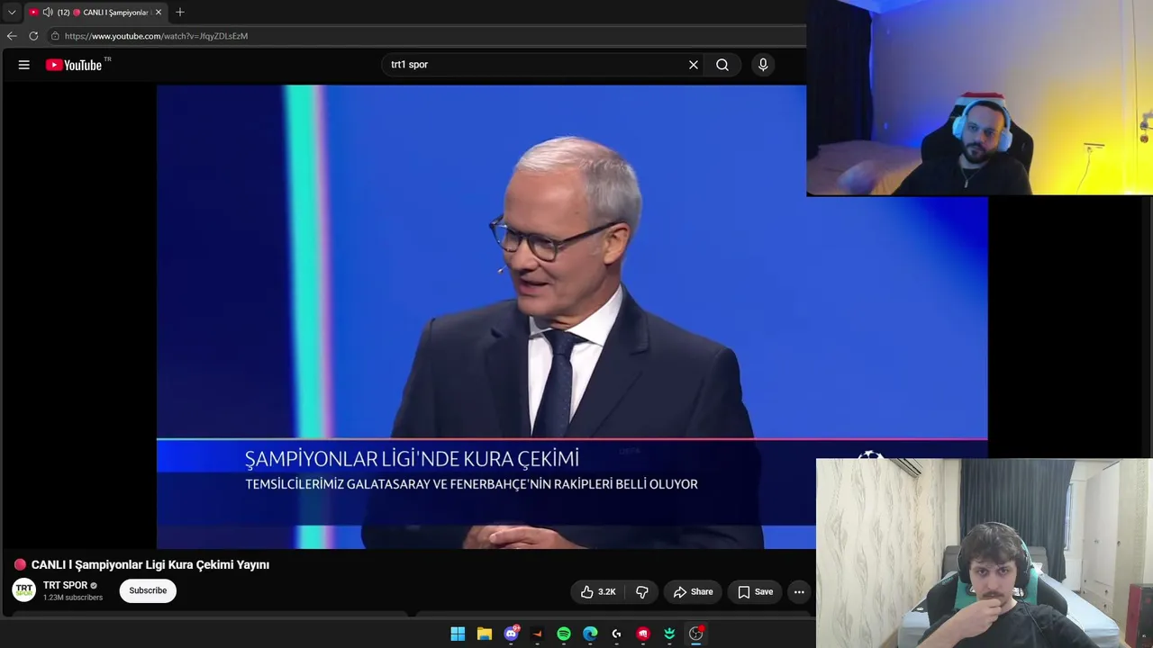Close the CANLI Şampiyonlar browser tab
The image size is (1153, 648).
[159, 13]
